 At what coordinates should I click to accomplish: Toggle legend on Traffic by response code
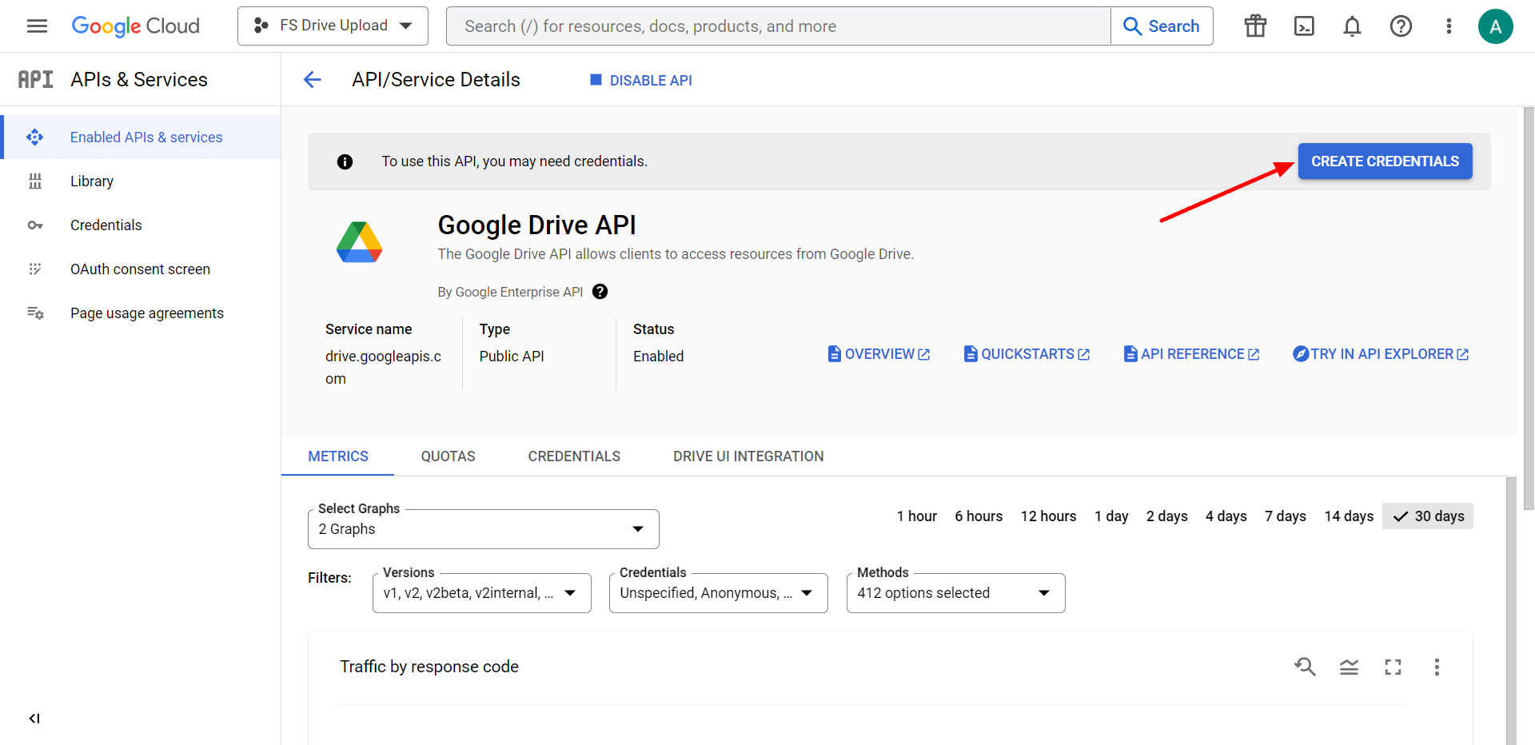pyautogui.click(x=1349, y=667)
